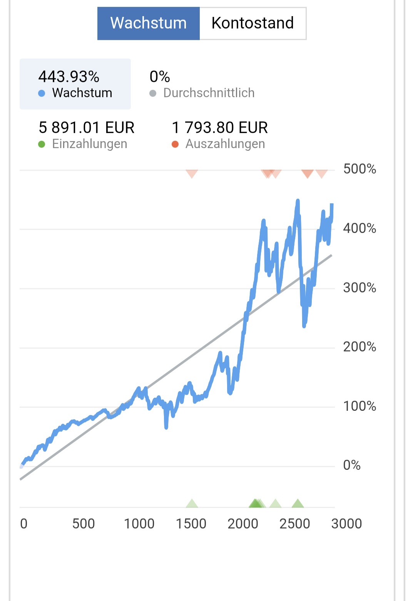
Task: Select the green deposit cluster near 2100
Action: [x=256, y=503]
